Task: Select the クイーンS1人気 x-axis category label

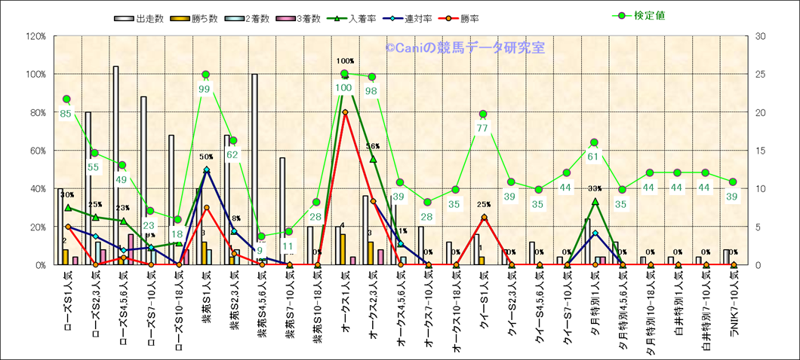Action: (x=485, y=309)
